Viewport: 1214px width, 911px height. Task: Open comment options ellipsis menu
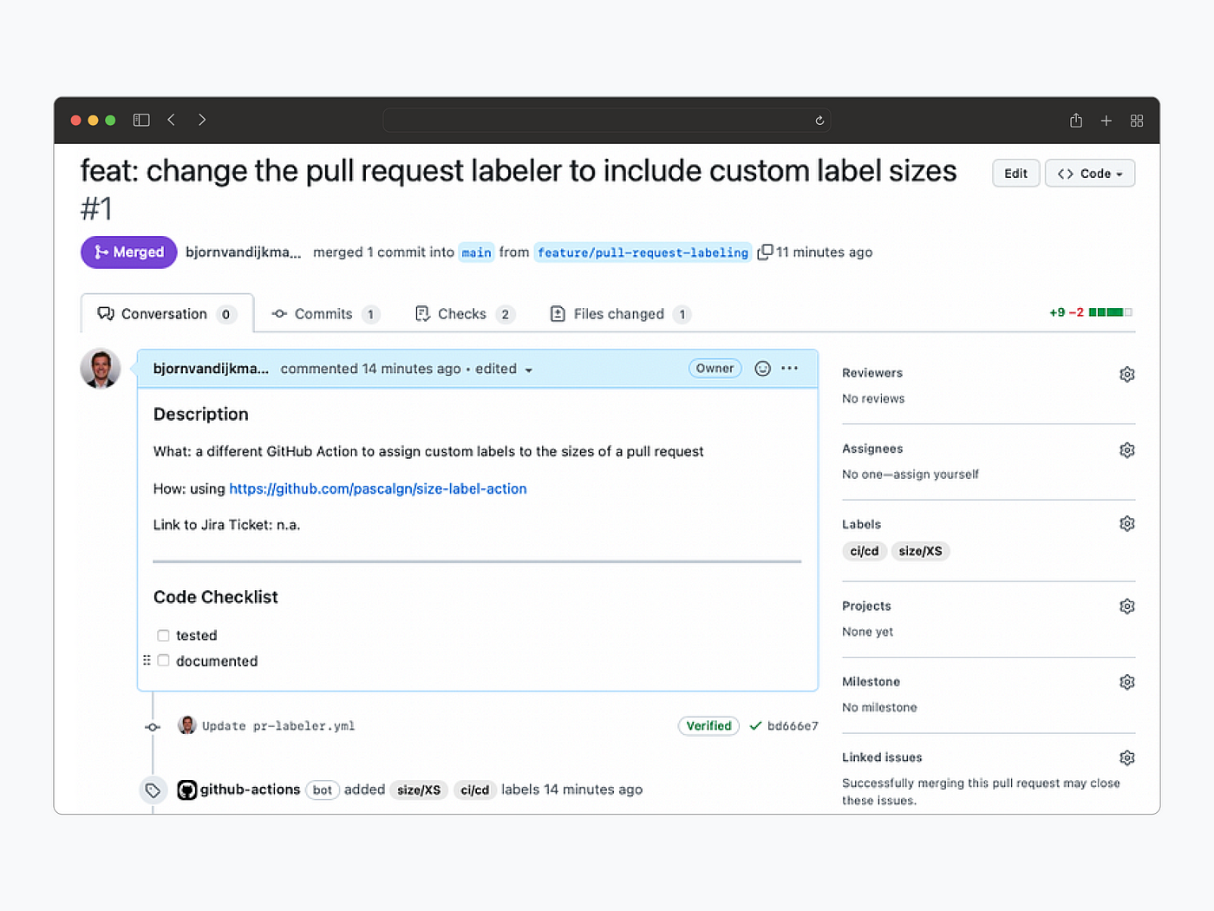789,368
